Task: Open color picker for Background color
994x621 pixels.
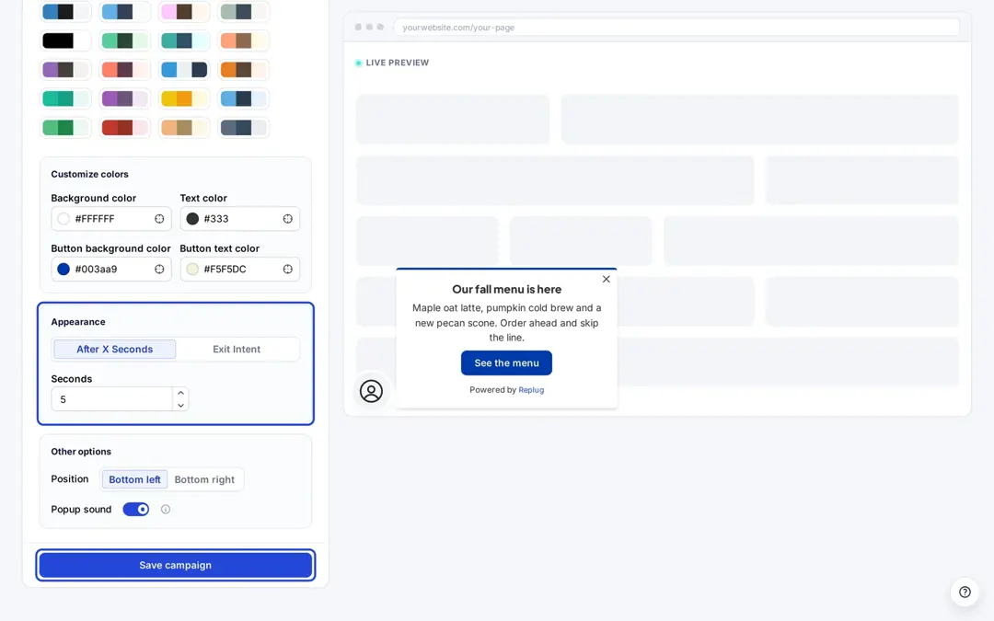Action: (x=159, y=219)
